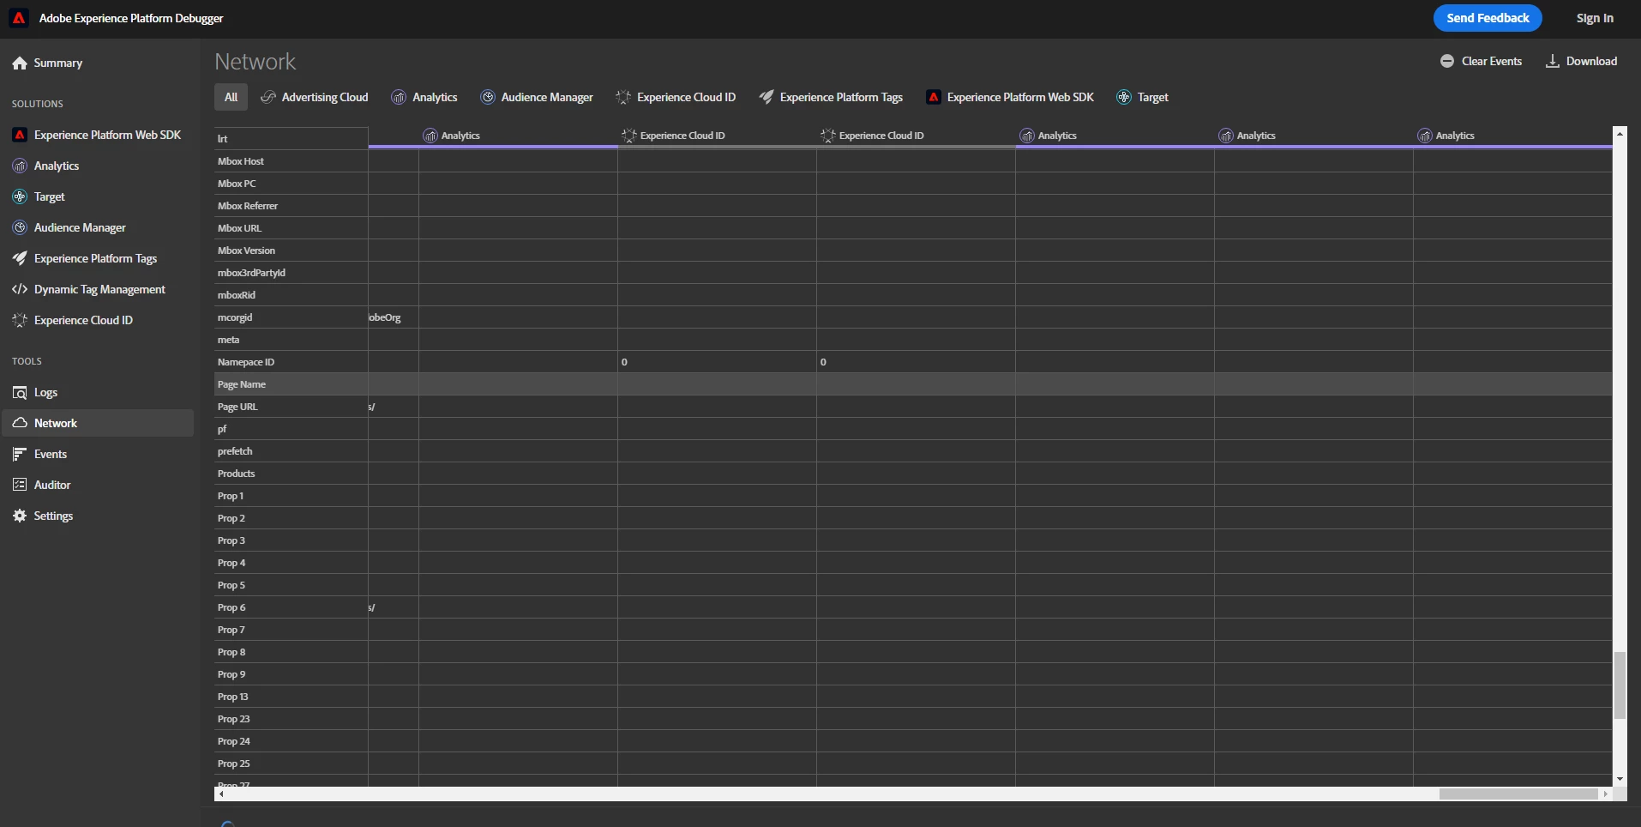The image size is (1641, 827).
Task: Click the Target filter tab icon
Action: coord(1124,98)
